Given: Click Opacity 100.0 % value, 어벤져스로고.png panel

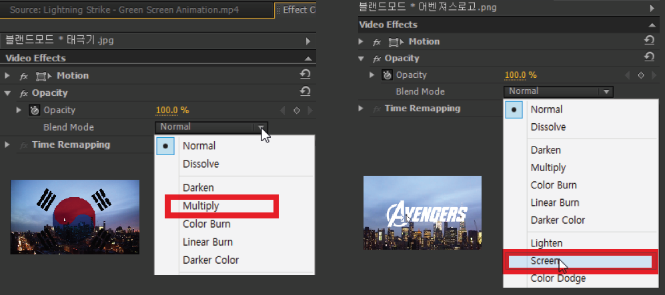Looking at the screenshot, I should (520, 75).
